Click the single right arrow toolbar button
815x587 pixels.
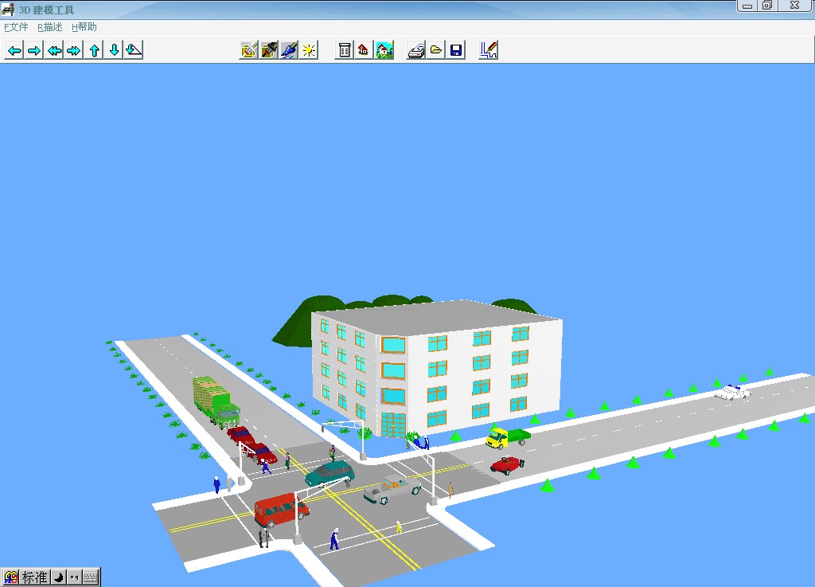point(34,50)
